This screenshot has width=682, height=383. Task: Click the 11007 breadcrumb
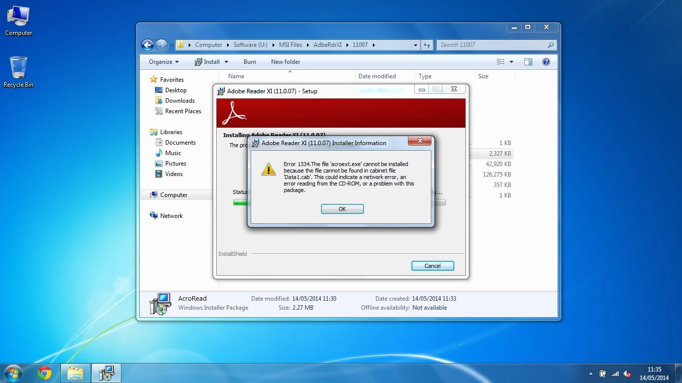point(360,45)
